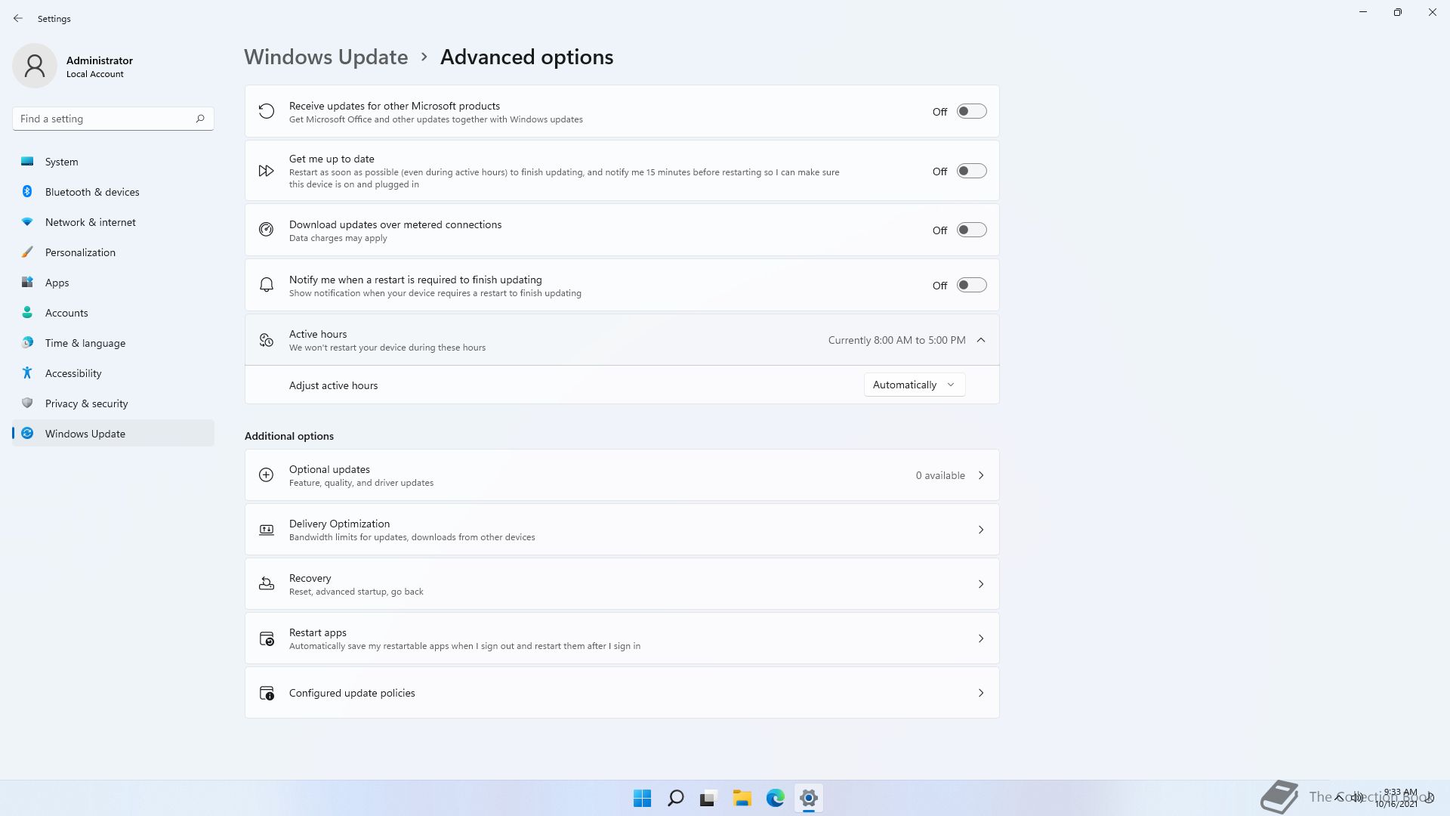Click 'Currently 8:00 AM to 5:00 PM' text

(x=896, y=340)
